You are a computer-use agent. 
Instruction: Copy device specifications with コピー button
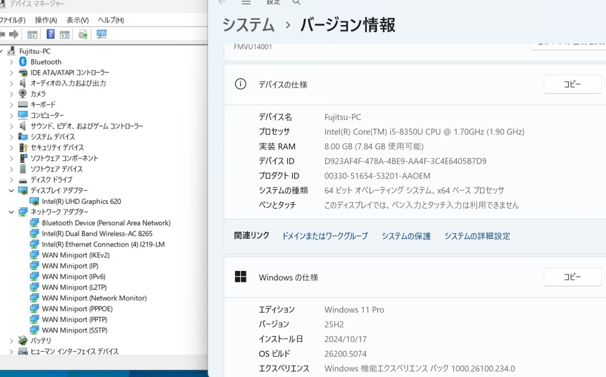tap(572, 85)
